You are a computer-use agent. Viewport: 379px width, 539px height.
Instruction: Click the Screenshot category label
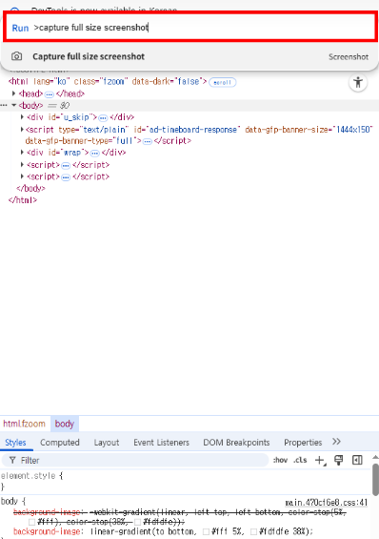(x=349, y=56)
